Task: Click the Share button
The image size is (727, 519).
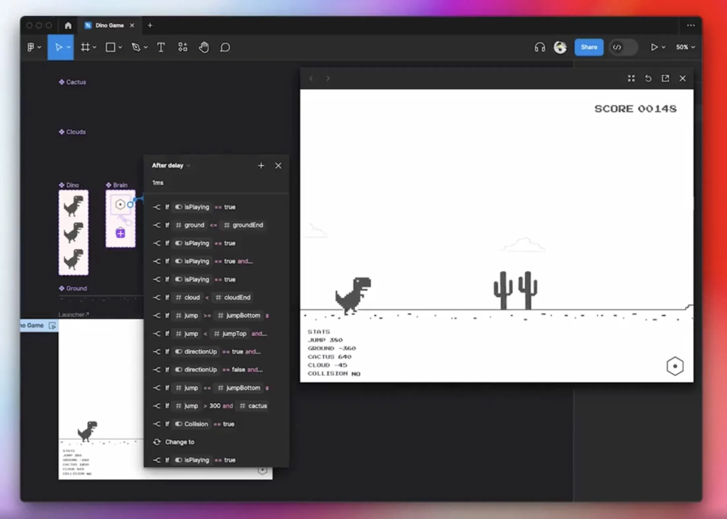Action: (589, 47)
